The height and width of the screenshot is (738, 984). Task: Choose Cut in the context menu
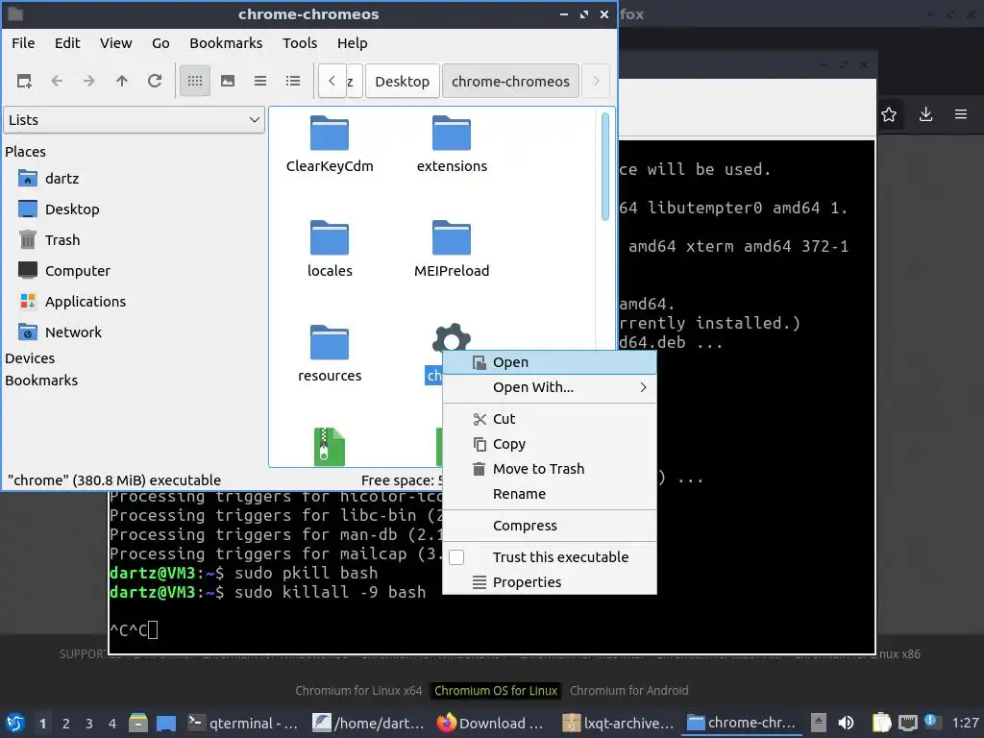550,419
